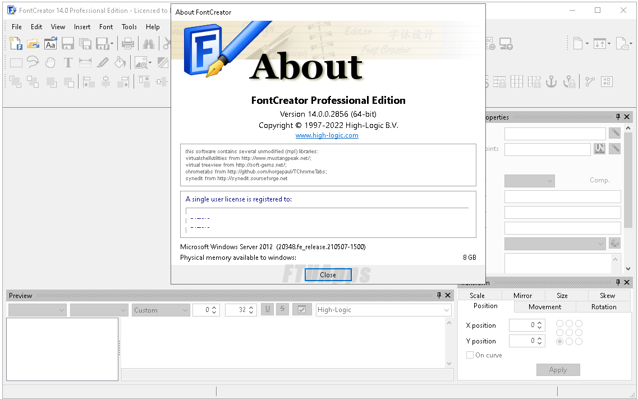
Task: Open the dropdown left of 'Comp.' label
Action: (529, 181)
